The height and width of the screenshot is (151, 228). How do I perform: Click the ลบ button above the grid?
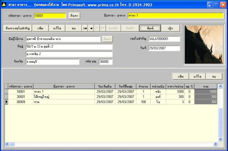214,76
